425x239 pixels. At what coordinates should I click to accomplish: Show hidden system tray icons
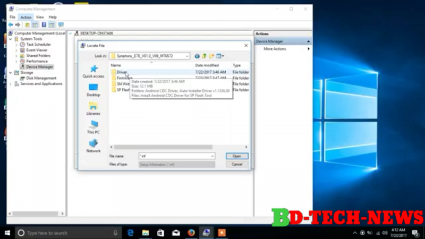click(355, 233)
